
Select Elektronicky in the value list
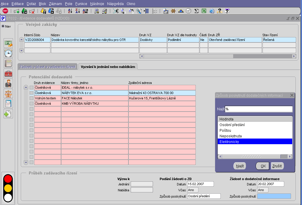(255, 142)
